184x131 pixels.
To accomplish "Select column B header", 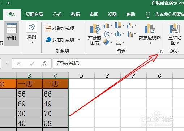I will pos(29,76).
